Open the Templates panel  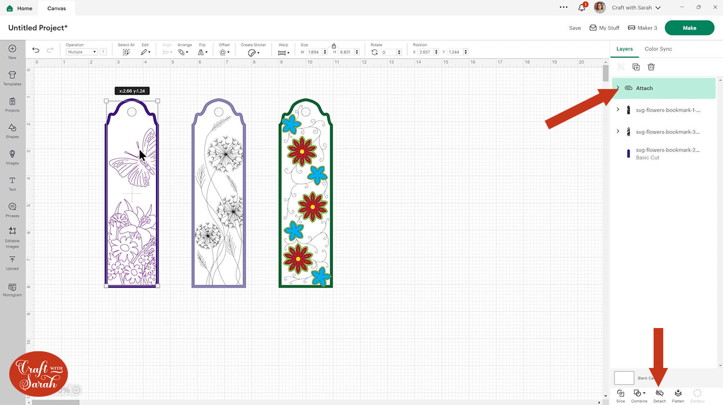[12, 78]
